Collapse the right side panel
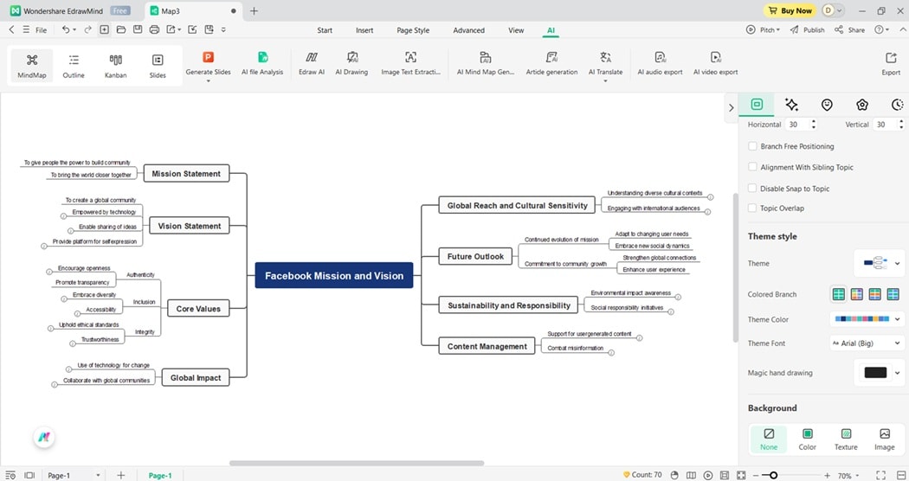Screen dimensions: 909x481 pyautogui.click(x=731, y=107)
